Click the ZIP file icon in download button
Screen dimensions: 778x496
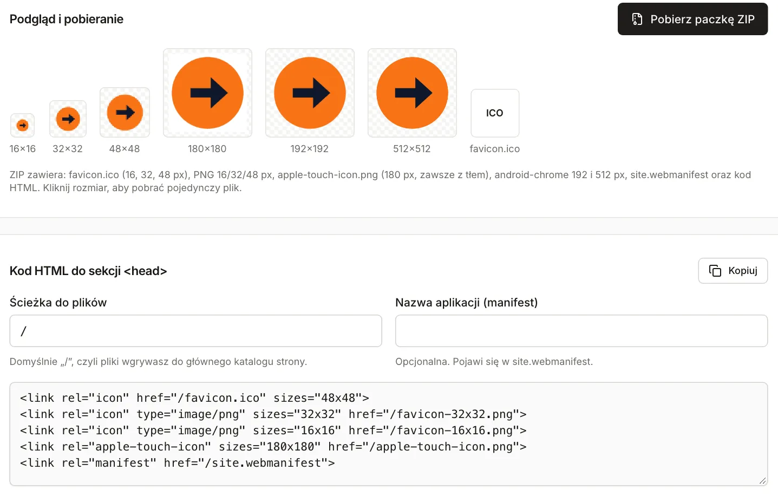point(637,19)
